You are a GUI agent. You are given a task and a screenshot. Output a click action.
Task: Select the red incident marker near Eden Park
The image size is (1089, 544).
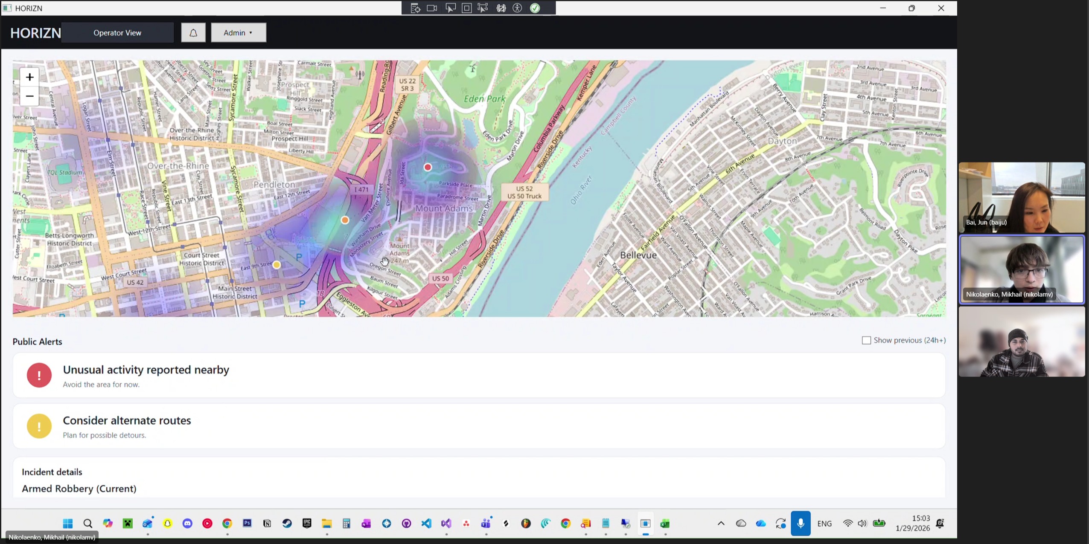(428, 168)
